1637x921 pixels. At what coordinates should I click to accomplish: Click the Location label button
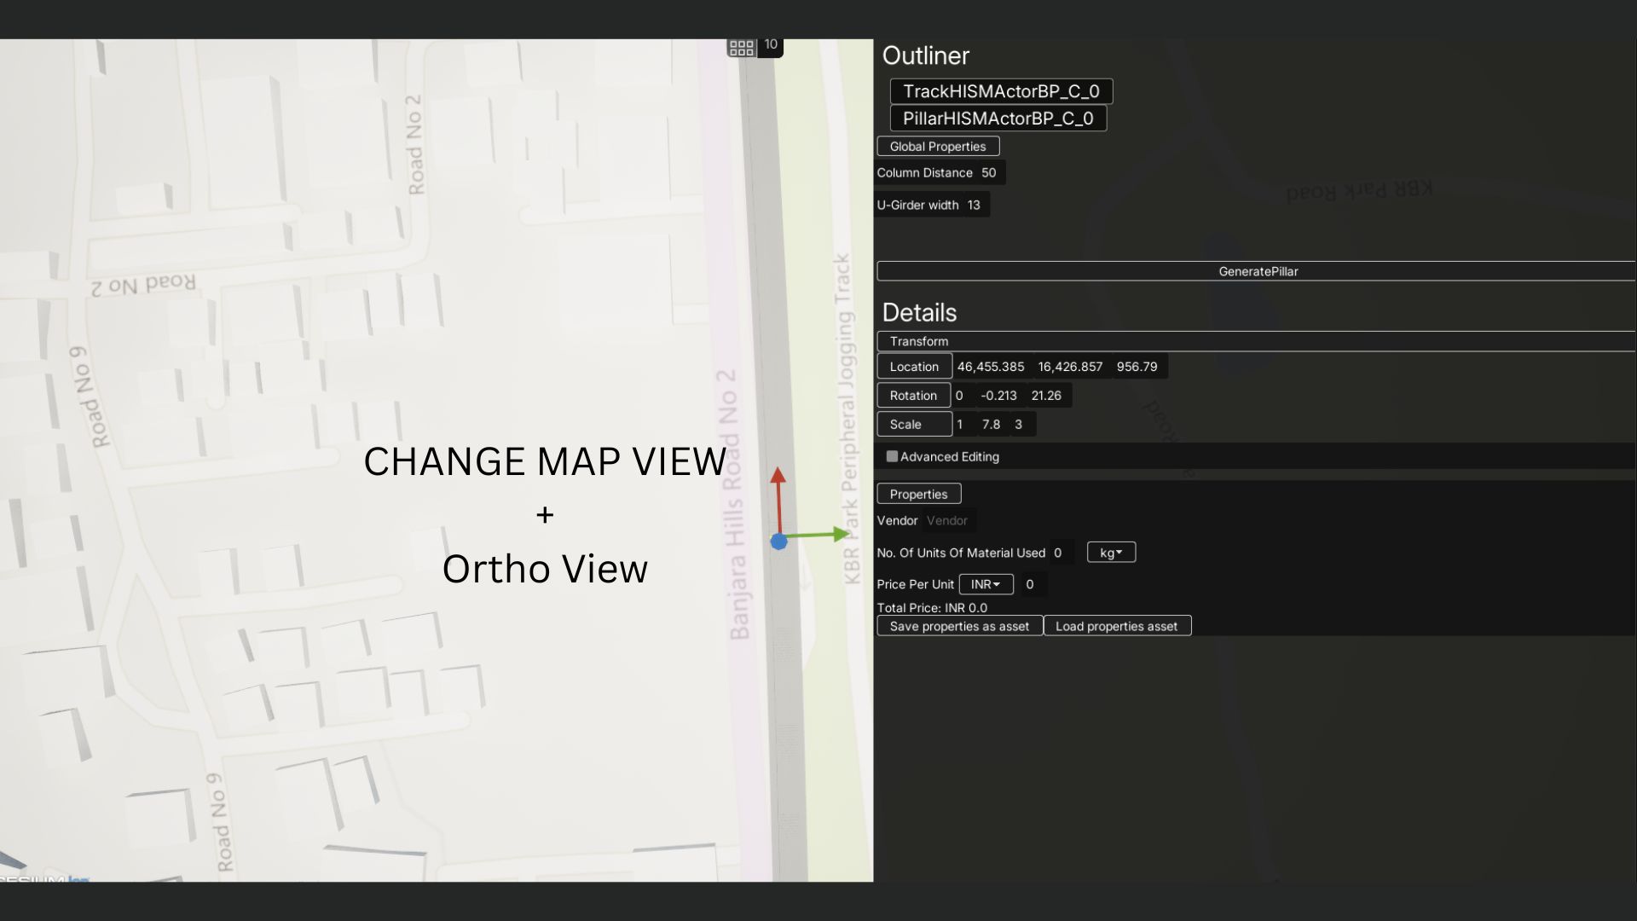(x=914, y=367)
